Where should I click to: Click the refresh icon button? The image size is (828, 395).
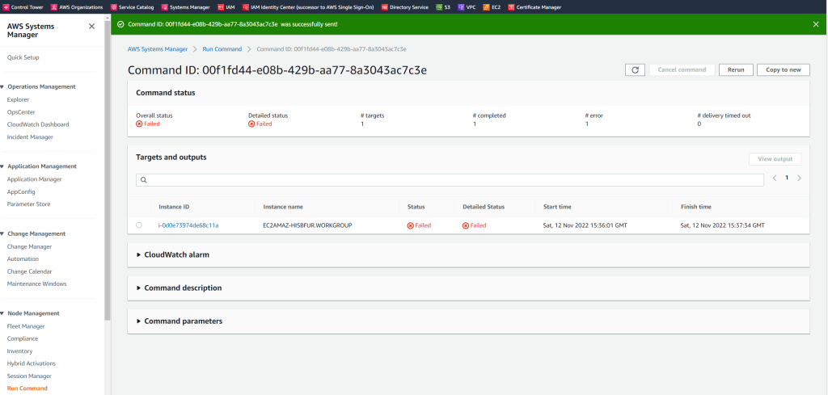coord(635,69)
